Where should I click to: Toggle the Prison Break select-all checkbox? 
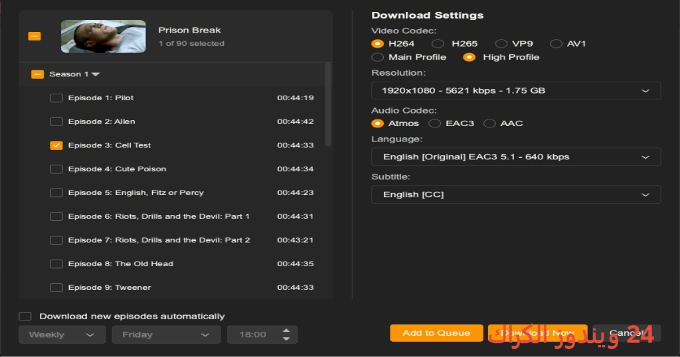click(35, 36)
